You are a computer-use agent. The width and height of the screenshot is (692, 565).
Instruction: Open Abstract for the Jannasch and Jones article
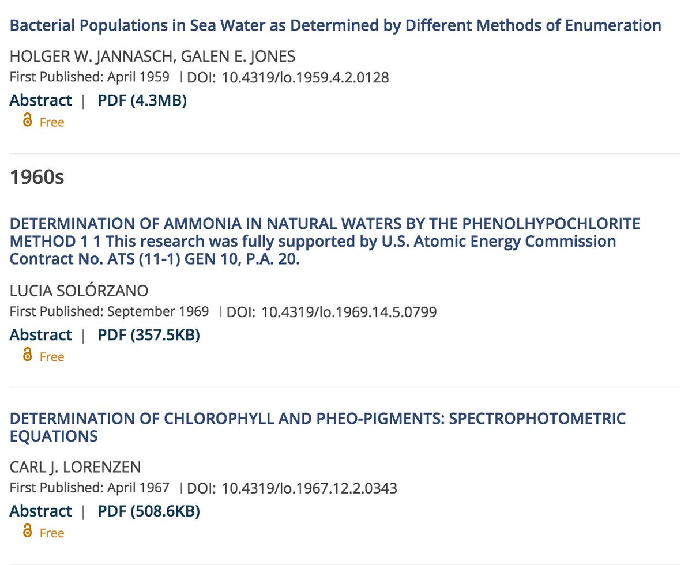pyautogui.click(x=40, y=100)
